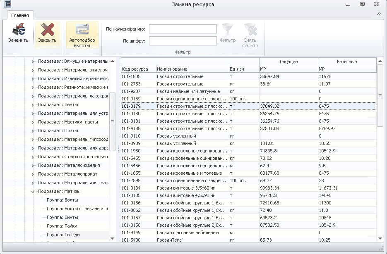The height and width of the screenshot is (254, 387).
Task: Select Группа: Гайки in the tree
Action: [x=62, y=226]
